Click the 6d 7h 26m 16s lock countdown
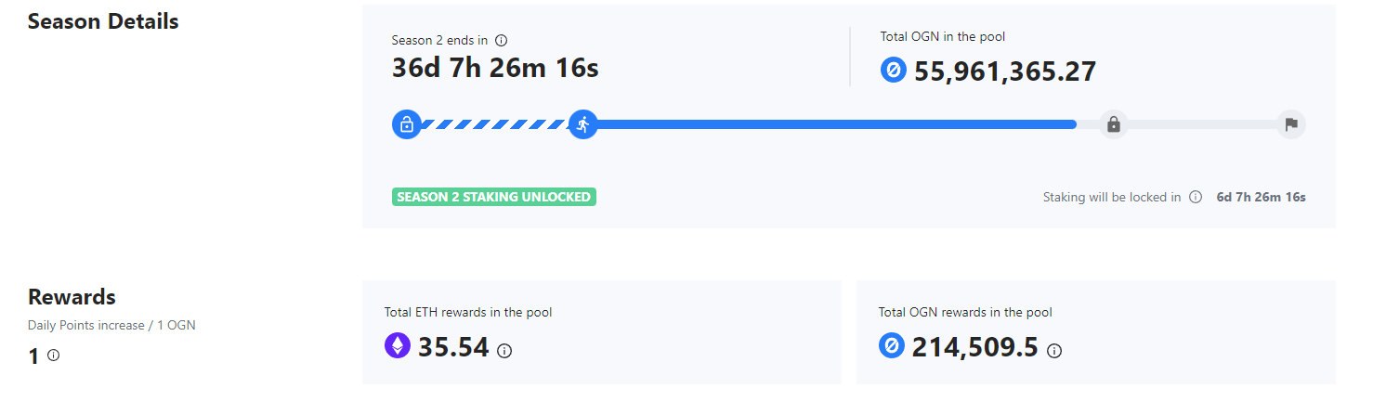This screenshot has width=1373, height=401. click(1261, 197)
